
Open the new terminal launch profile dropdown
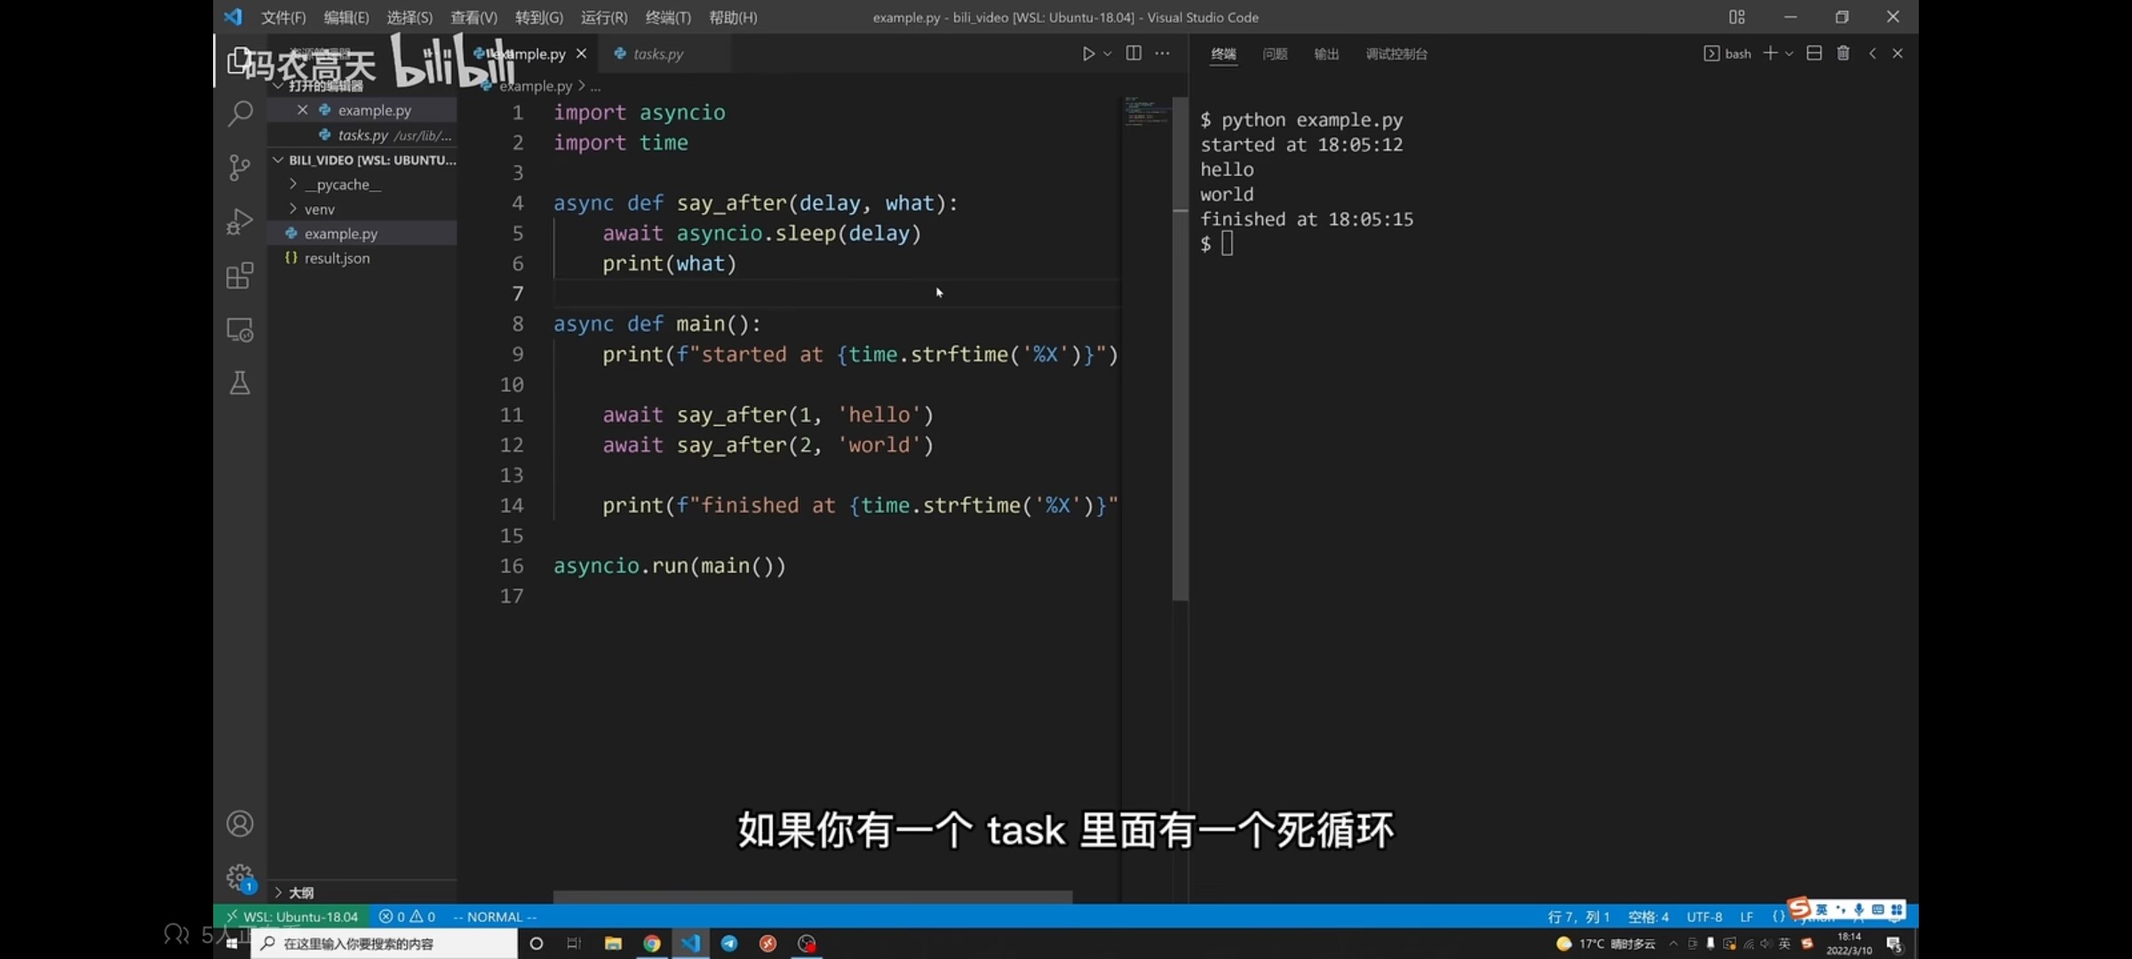click(1789, 54)
